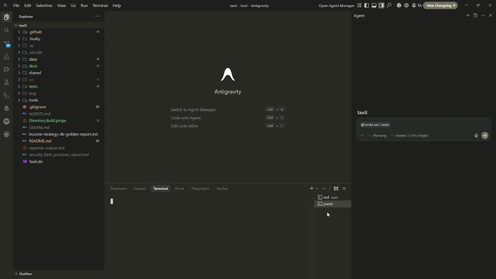Viewport: 496px width, 279px height.
Task: Click the Antigravity logo in title bar
Action: point(5,5)
